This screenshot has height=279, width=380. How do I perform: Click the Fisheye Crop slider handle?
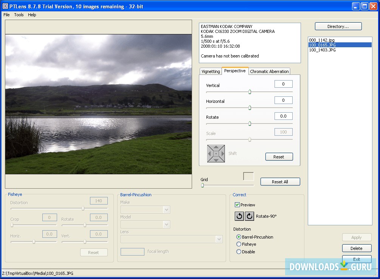12,225
